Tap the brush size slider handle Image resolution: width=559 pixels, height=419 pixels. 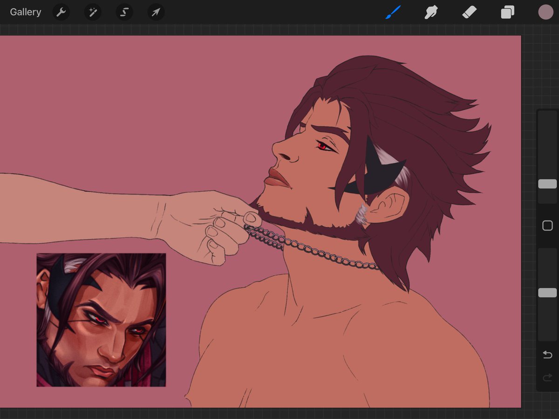click(x=547, y=184)
